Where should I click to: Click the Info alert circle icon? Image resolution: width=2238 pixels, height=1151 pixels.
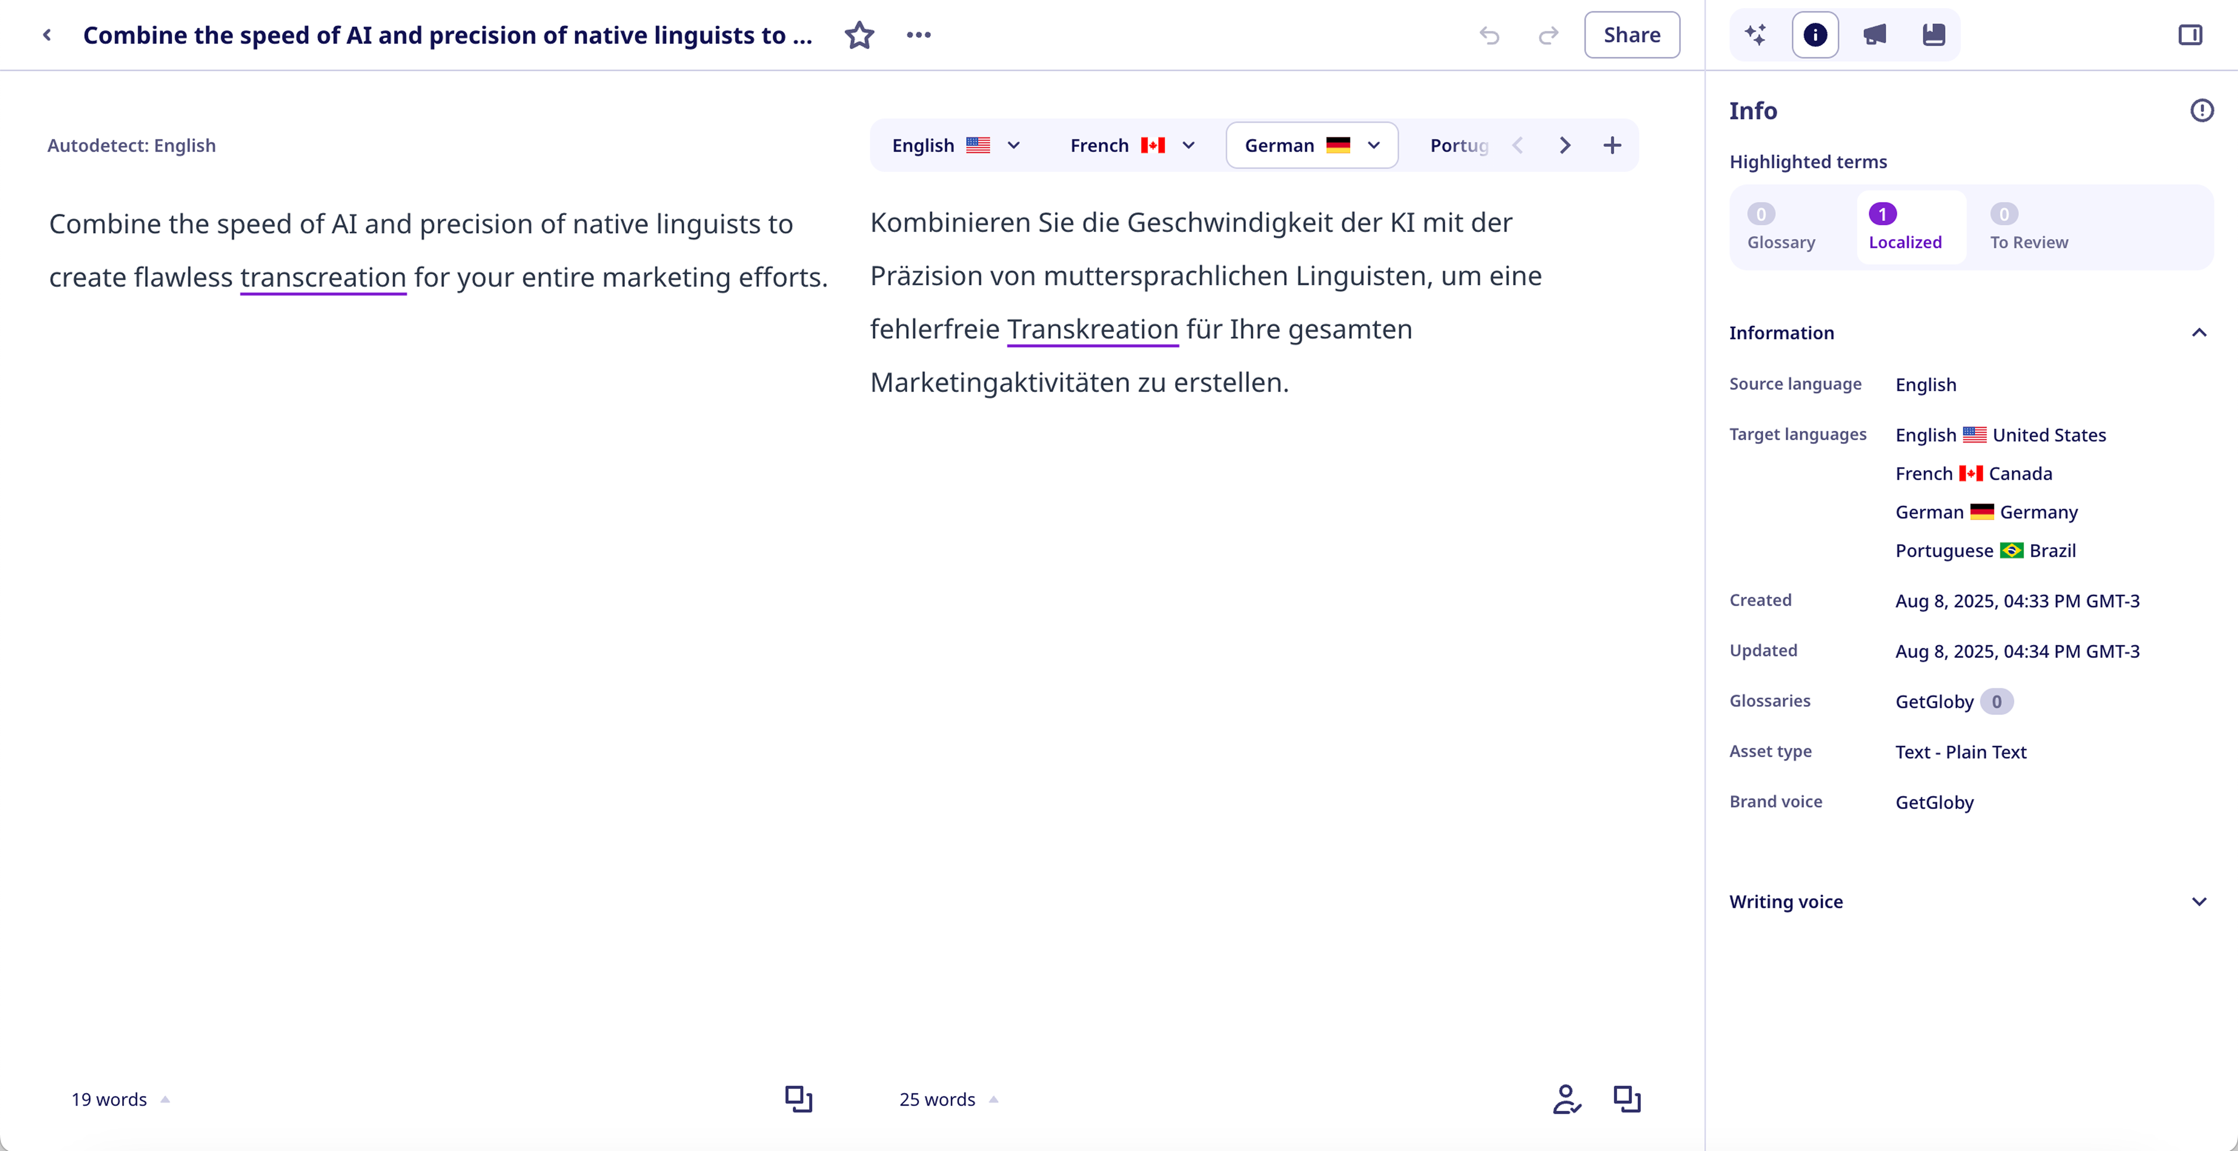(x=2202, y=110)
